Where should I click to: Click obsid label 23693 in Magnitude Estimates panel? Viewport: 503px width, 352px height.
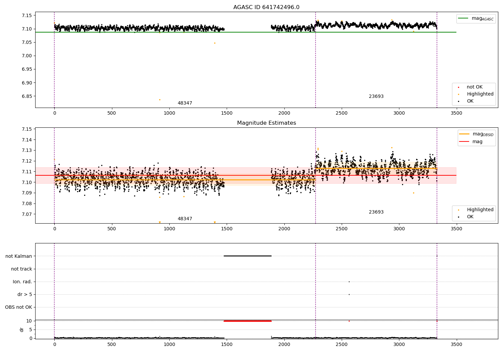[x=376, y=212]
